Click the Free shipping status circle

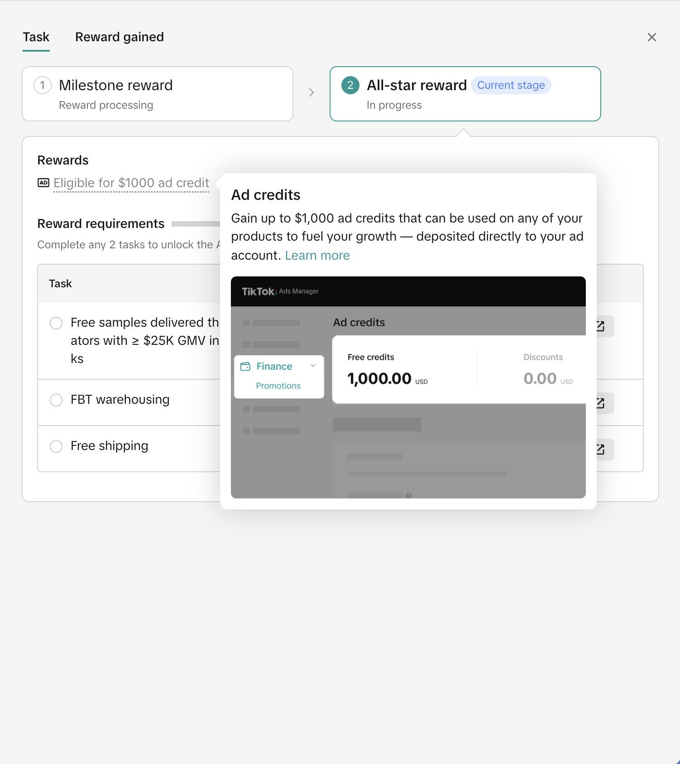56,446
